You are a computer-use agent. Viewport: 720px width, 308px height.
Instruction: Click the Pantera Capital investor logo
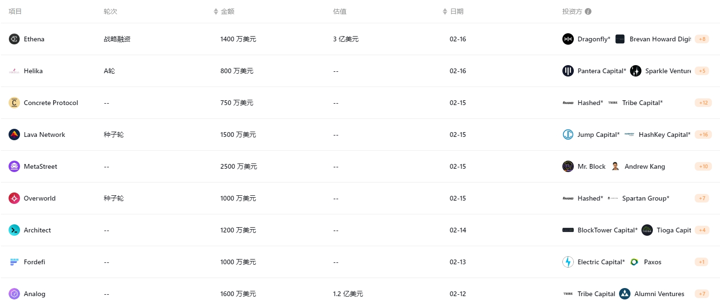[x=568, y=71]
